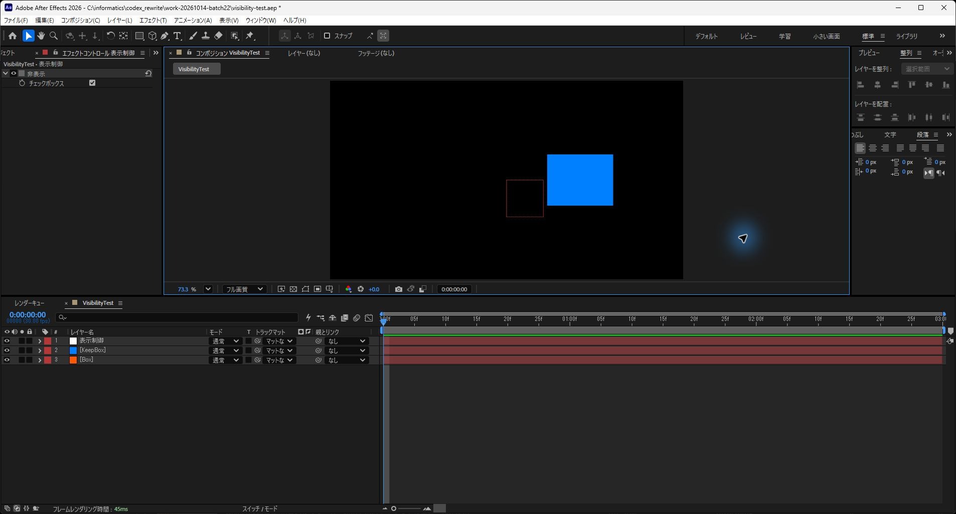This screenshot has width=956, height=514.
Task: Hide the [KeepBox] layer eye
Action: point(7,351)
